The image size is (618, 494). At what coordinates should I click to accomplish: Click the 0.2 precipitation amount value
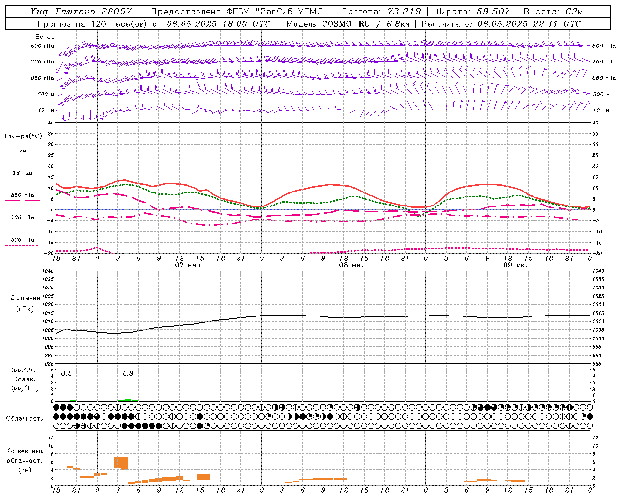click(67, 374)
